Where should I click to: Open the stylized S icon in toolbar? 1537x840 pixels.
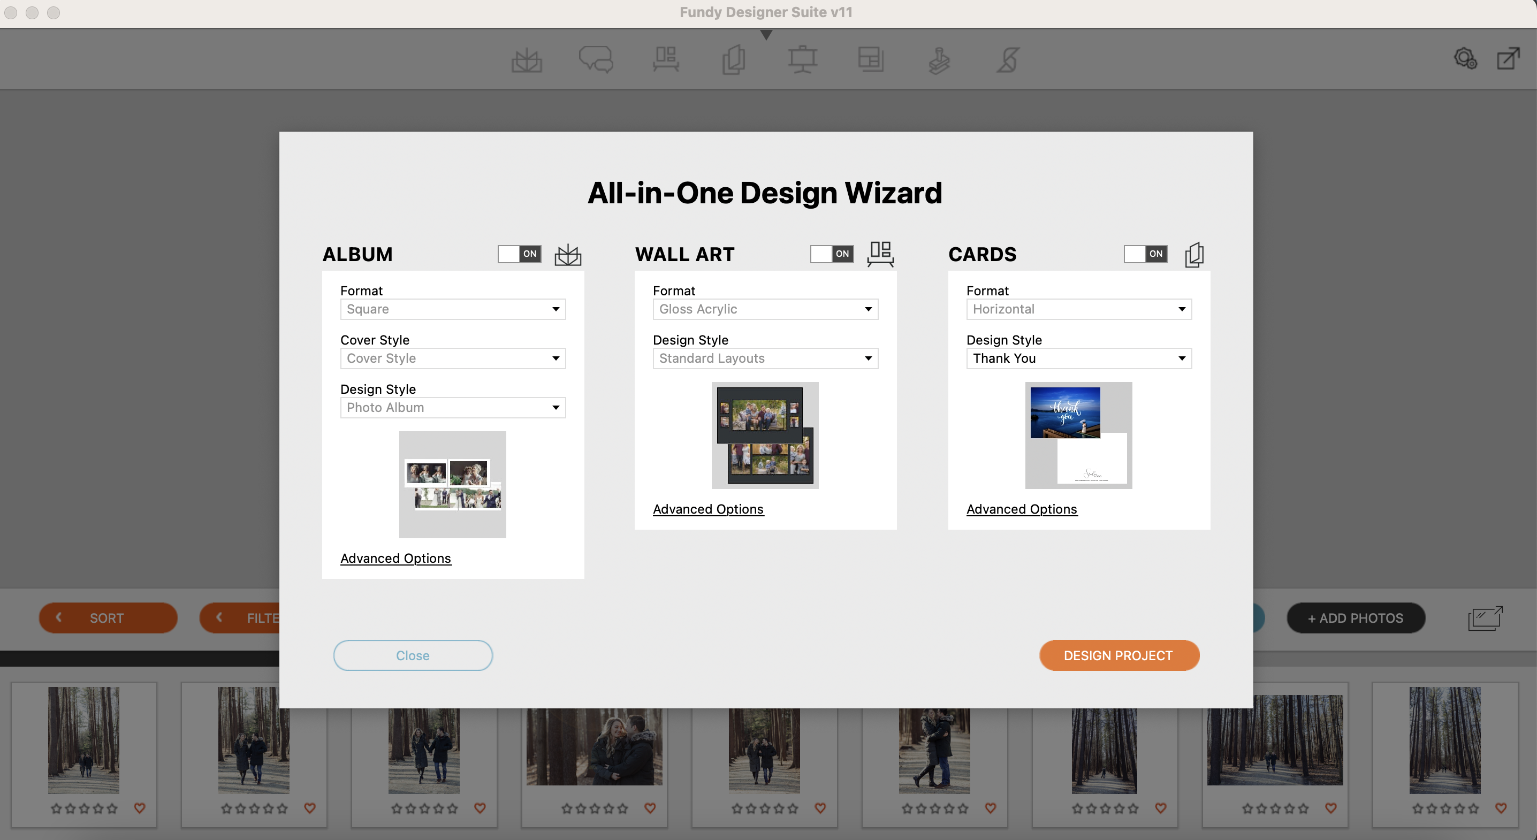[x=1008, y=60]
